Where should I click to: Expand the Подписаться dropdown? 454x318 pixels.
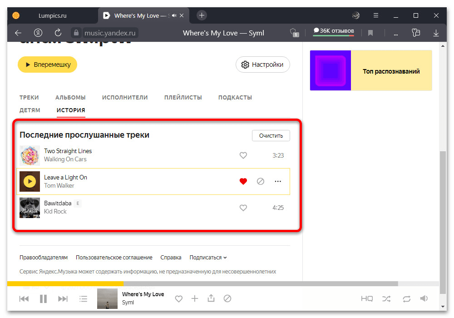pyautogui.click(x=208, y=258)
